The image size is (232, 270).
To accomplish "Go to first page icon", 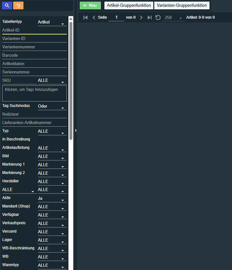I will 85,17.
